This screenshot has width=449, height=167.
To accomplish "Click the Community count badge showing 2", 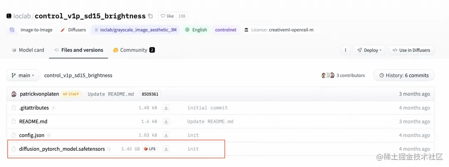I will click(x=152, y=50).
